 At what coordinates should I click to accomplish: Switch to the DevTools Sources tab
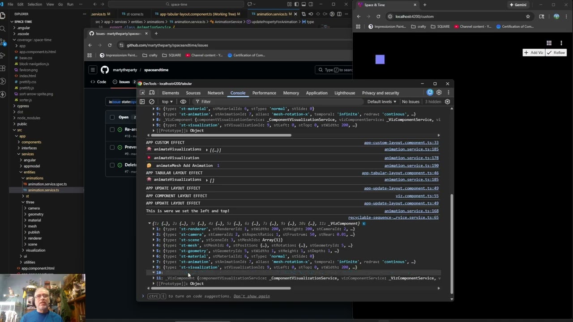tap(193, 93)
